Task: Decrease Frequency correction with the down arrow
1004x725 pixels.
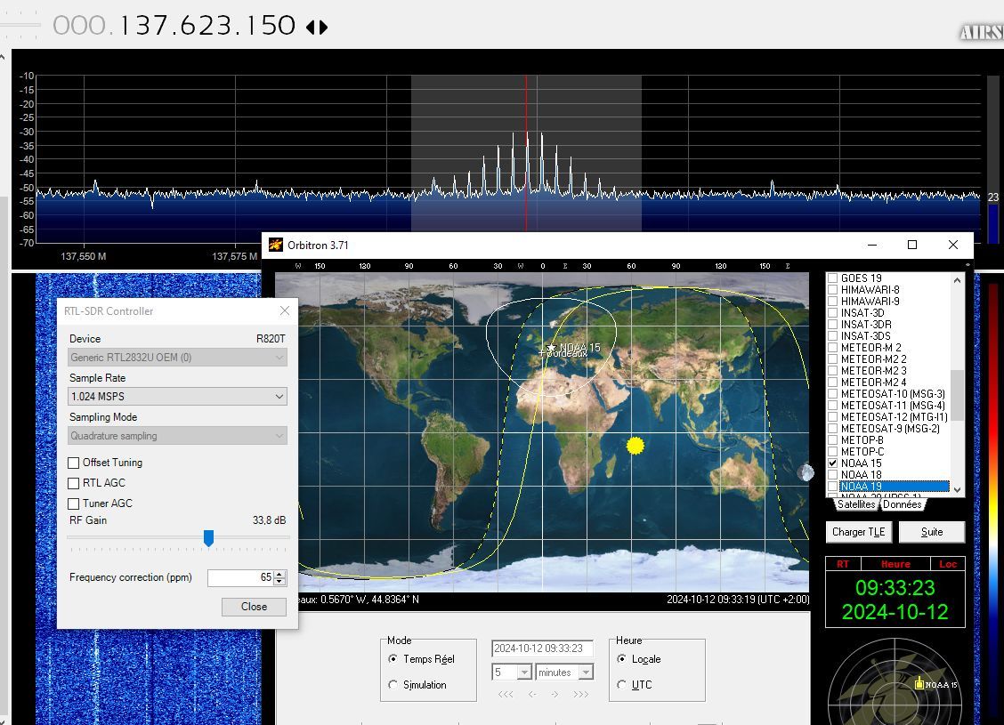Action: 279,581
